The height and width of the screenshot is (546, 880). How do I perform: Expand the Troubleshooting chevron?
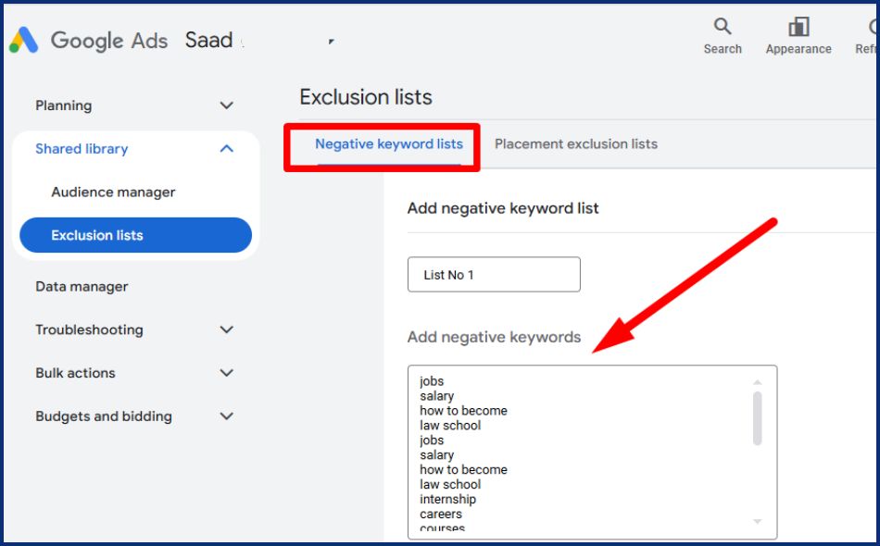click(x=226, y=329)
